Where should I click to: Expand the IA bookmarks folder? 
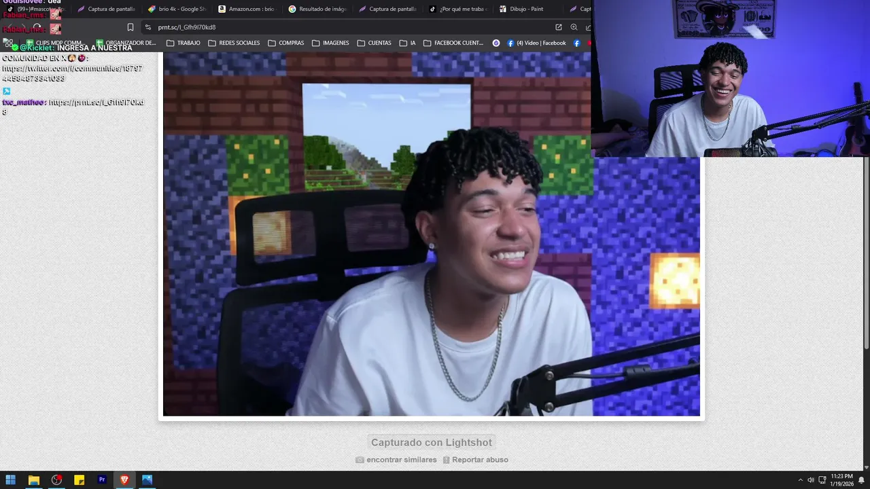(x=408, y=43)
